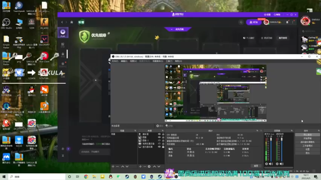321x180 pixels.
Task: Open the lock icon in platform sidebar
Action: coord(63,54)
